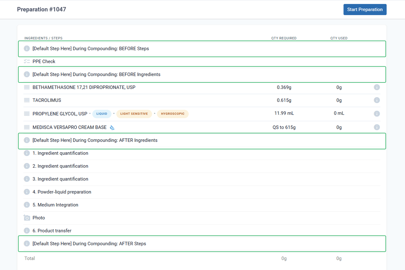Screen dimensions: 405x270
Task: Click the blue droplet icon next to Versapro Cream Base
Action: coord(112,127)
